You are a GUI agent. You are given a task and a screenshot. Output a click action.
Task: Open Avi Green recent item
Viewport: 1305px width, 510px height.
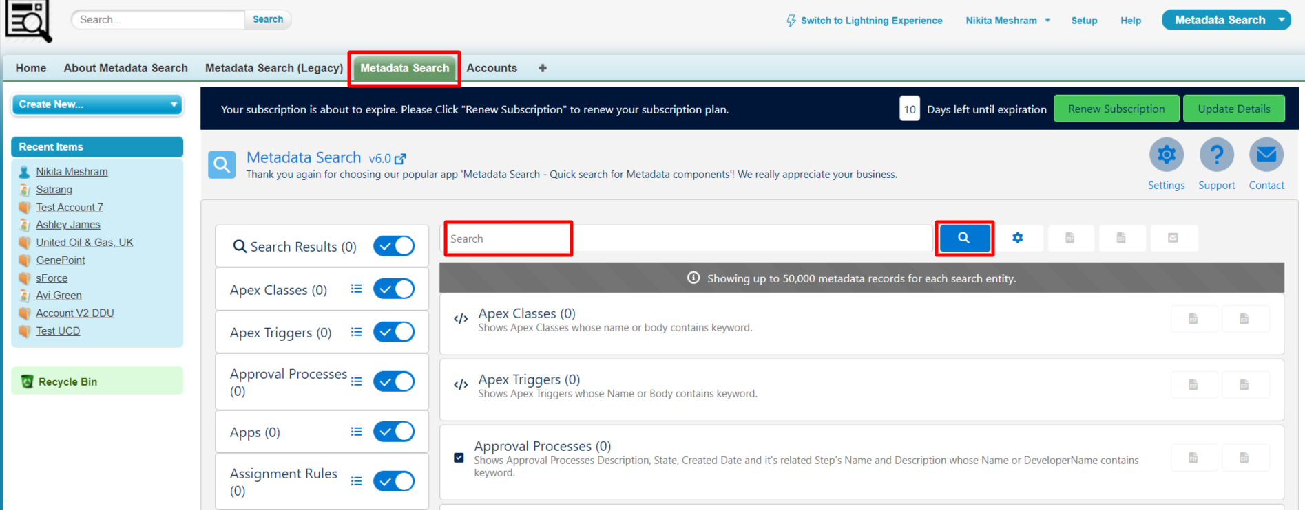[59, 295]
